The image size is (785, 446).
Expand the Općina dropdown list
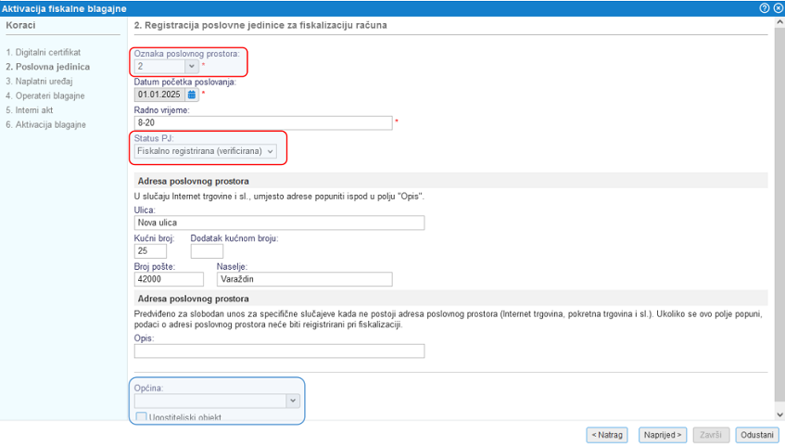293,401
